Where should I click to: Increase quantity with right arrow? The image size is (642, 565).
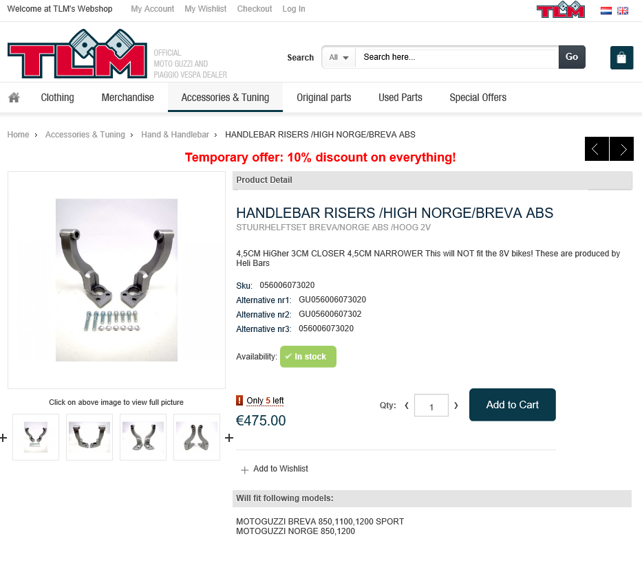[456, 406]
